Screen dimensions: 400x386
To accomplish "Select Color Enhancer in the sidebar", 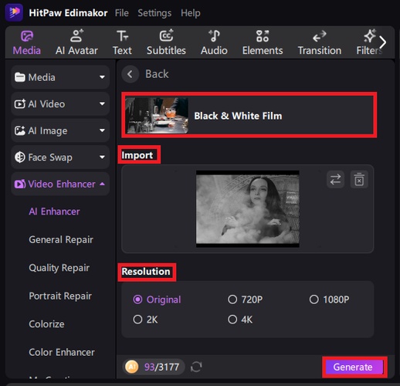I will click(62, 352).
